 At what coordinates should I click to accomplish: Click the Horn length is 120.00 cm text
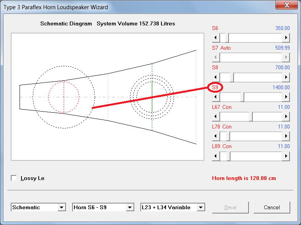(x=244, y=178)
